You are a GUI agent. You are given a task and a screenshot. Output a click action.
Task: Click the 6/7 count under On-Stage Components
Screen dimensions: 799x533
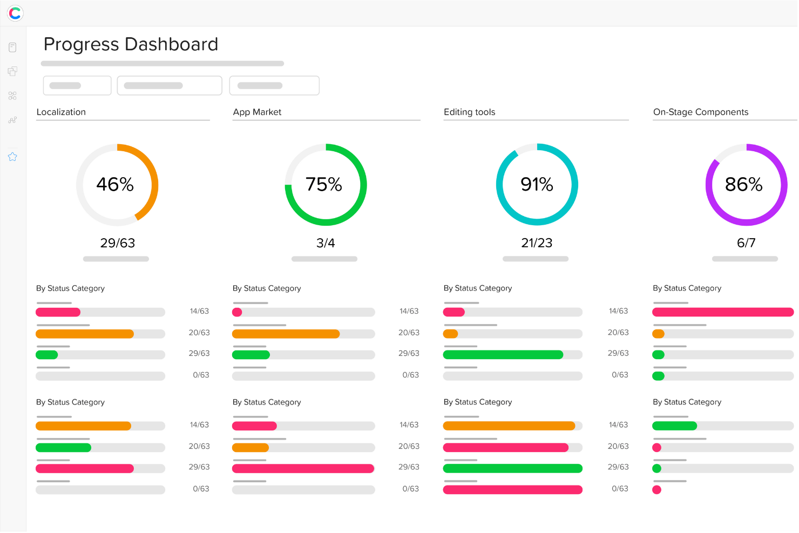click(746, 243)
